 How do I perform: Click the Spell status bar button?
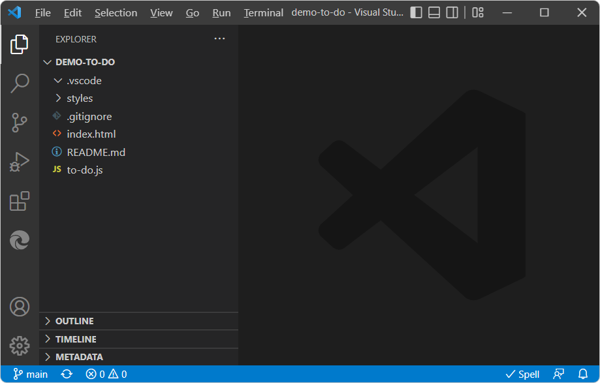pyautogui.click(x=522, y=374)
